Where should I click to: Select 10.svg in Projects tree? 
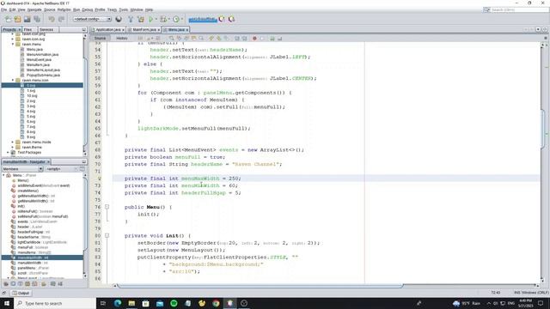click(x=32, y=95)
